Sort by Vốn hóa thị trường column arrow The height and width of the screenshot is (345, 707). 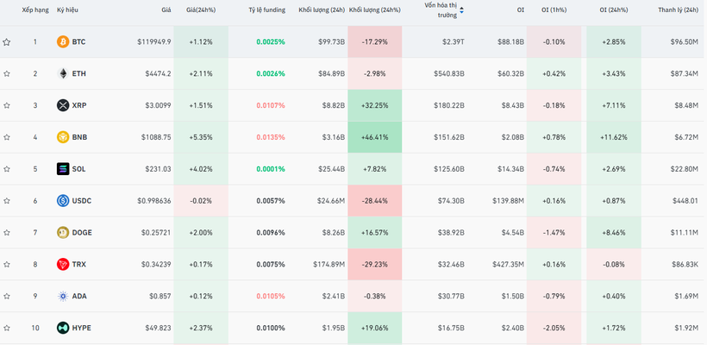461,10
